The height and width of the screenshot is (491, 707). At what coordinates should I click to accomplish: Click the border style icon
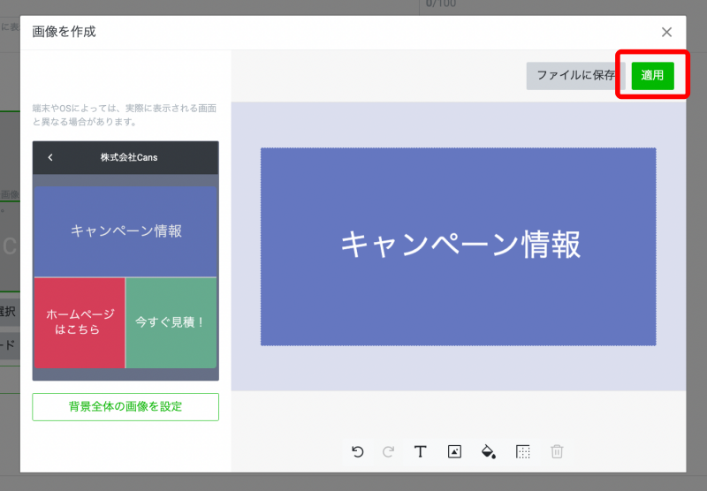point(522,451)
